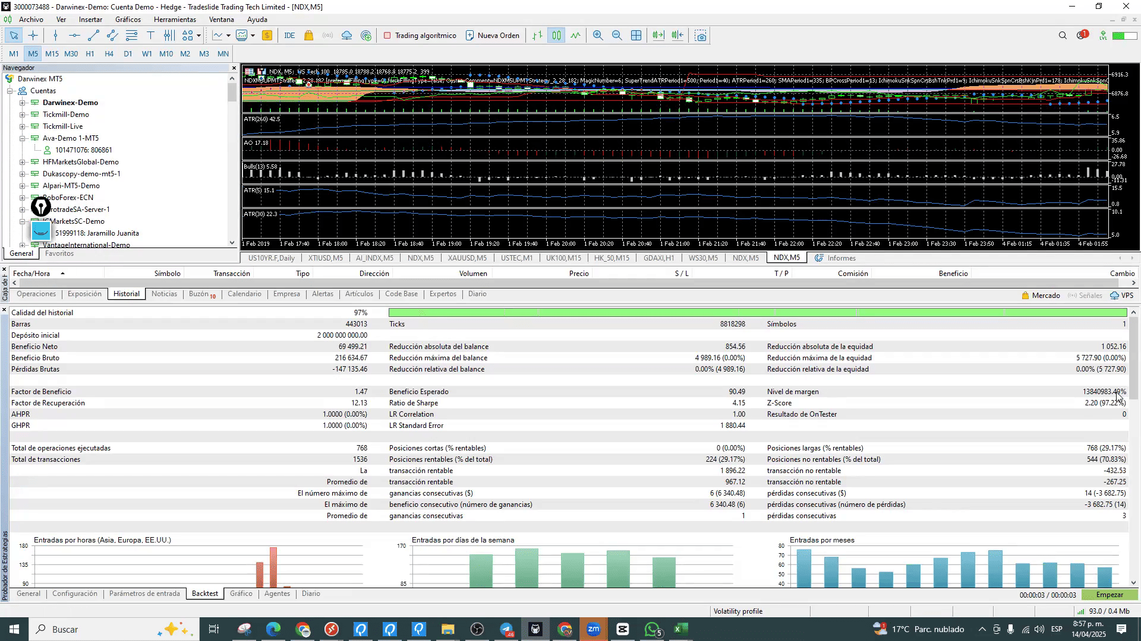This screenshot has height=641, width=1141.
Task: Enable auto scroll of the chart
Action: click(x=658, y=36)
